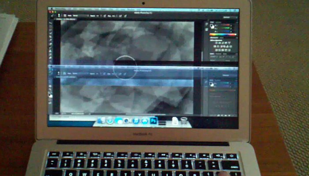Toggle pressure for opacity button
Viewport: 309px width, 176px height.
(x=105, y=15)
